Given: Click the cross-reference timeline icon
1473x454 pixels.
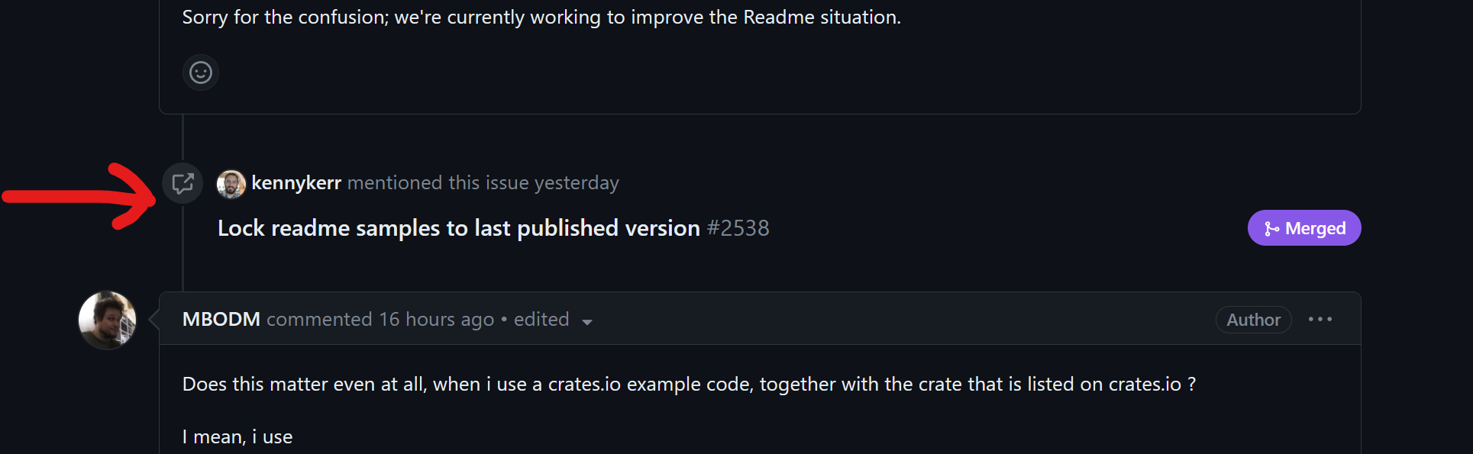Looking at the screenshot, I should pyautogui.click(x=183, y=183).
